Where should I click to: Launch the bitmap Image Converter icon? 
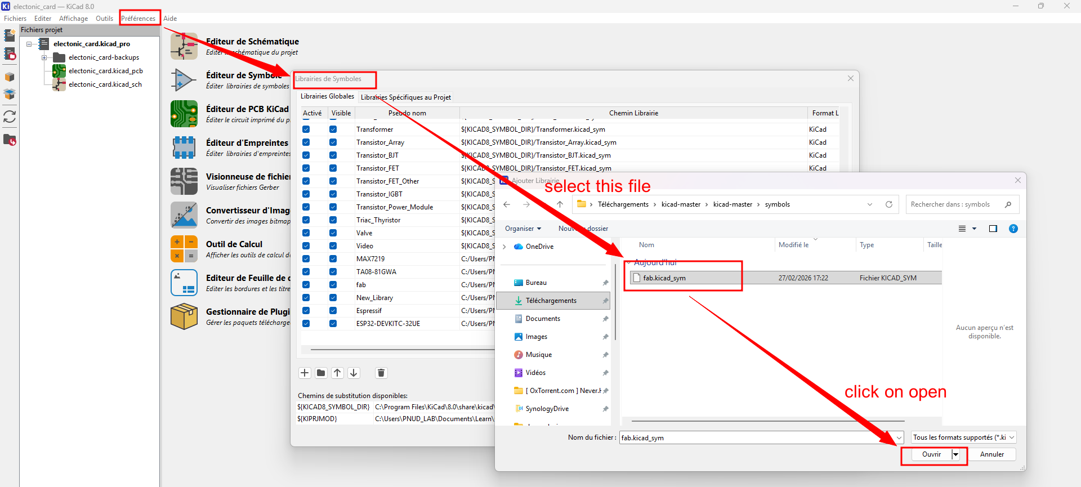pyautogui.click(x=184, y=215)
